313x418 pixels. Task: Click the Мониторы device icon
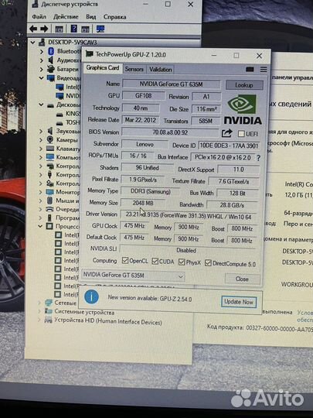coord(49,192)
